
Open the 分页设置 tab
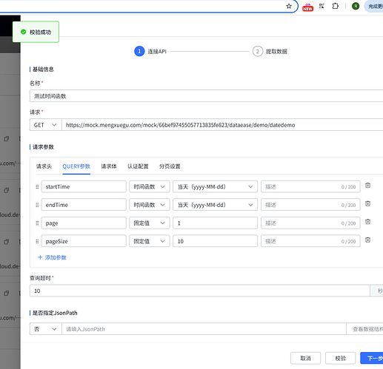tap(170, 166)
